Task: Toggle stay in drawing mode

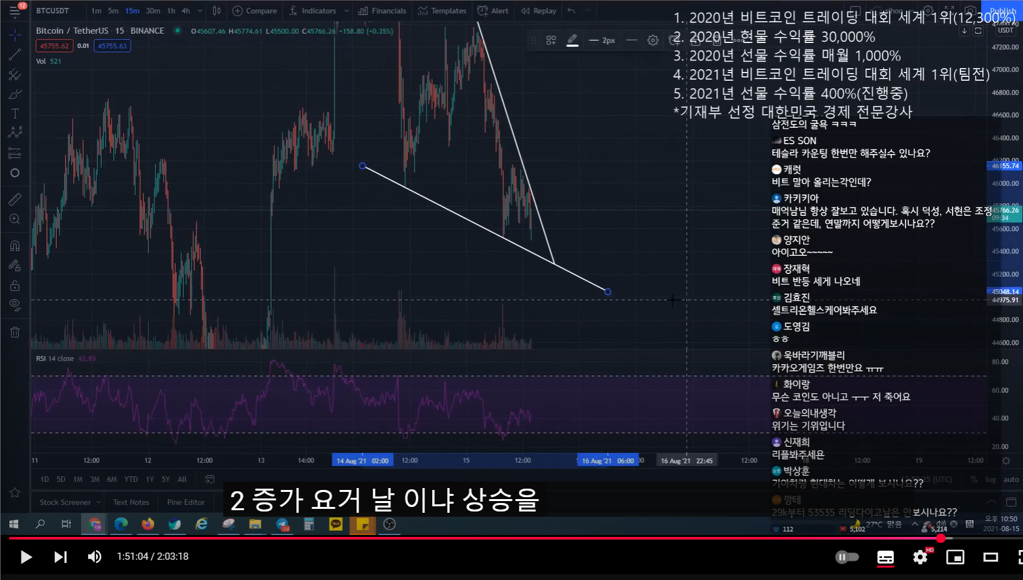Action: pos(15,266)
